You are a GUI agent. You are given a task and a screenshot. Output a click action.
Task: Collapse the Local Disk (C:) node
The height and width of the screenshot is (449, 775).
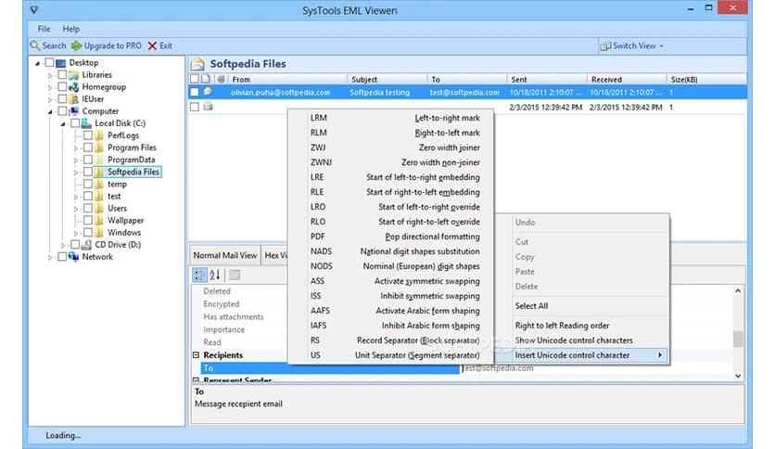tap(63, 124)
